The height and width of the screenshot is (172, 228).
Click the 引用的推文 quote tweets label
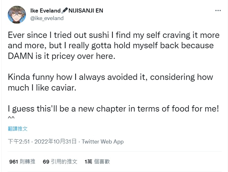(x=64, y=161)
